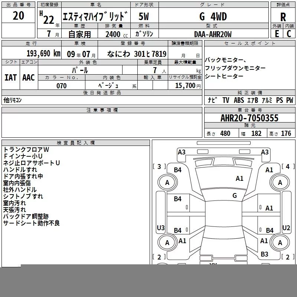Click the exterior grade E cell
297x297 pixels.
[277, 33]
